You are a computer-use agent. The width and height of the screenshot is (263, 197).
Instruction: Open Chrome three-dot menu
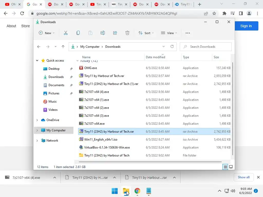tap(257, 13)
